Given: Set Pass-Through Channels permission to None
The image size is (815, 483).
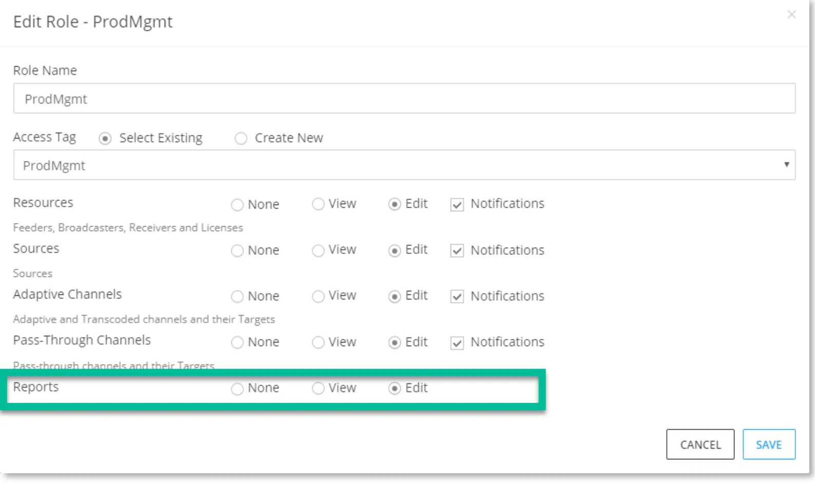Looking at the screenshot, I should click(x=237, y=343).
